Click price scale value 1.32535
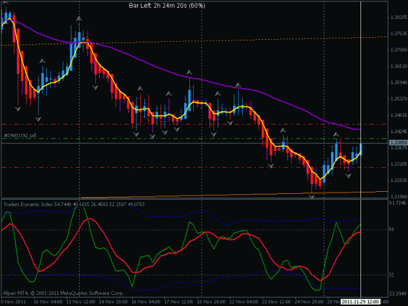The height and width of the screenshot is (306, 408). pyautogui.click(x=399, y=180)
